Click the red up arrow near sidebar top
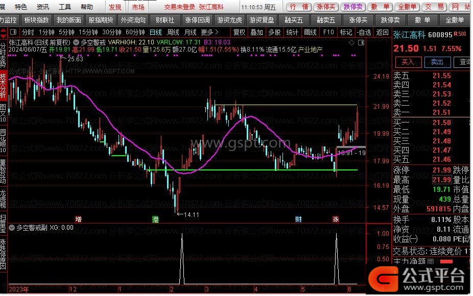The width and height of the screenshot is (473, 296). tap(3, 31)
